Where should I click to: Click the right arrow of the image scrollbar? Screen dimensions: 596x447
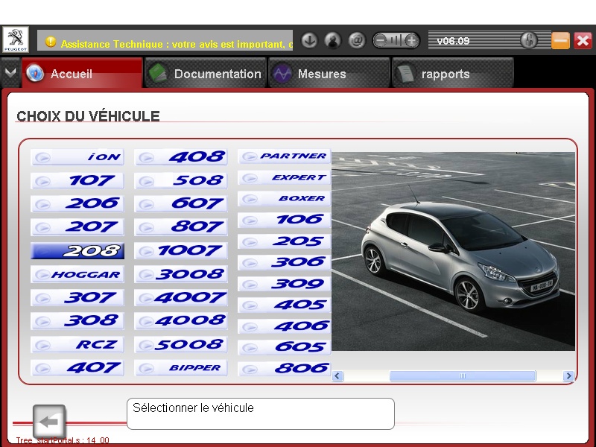[568, 376]
